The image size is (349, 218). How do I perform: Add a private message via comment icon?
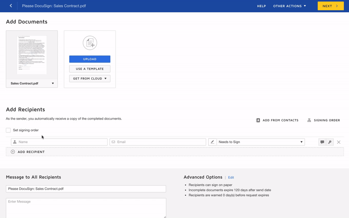point(322,142)
